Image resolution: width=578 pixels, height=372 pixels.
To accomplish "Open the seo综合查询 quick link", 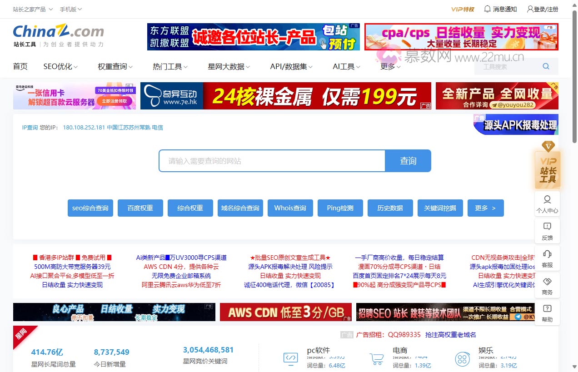I will [x=90, y=208].
